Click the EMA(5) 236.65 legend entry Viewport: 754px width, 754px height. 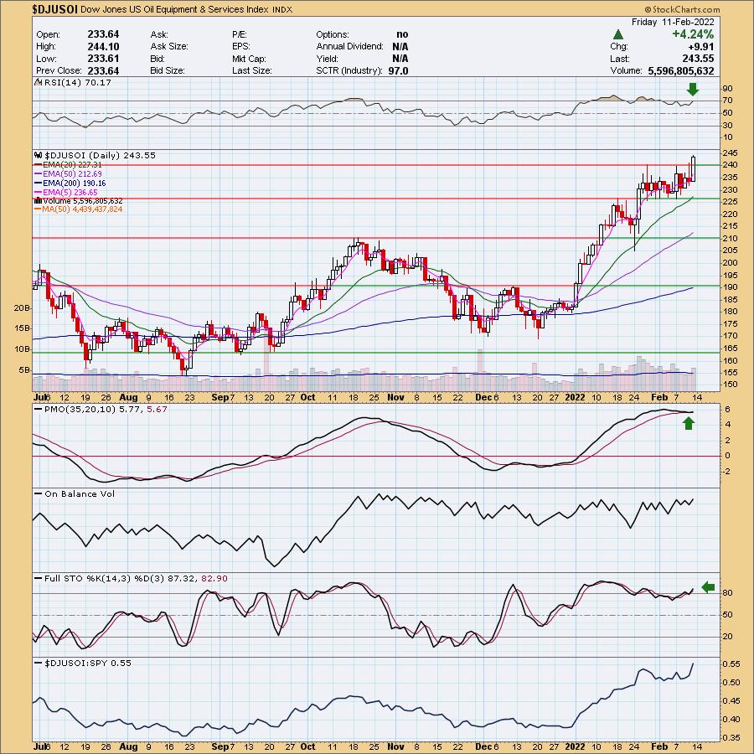click(x=65, y=192)
